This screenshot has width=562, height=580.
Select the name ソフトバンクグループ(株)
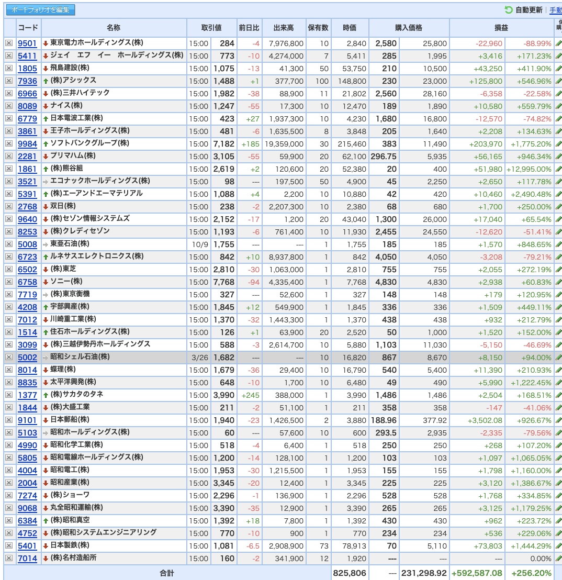pyautogui.click(x=90, y=143)
